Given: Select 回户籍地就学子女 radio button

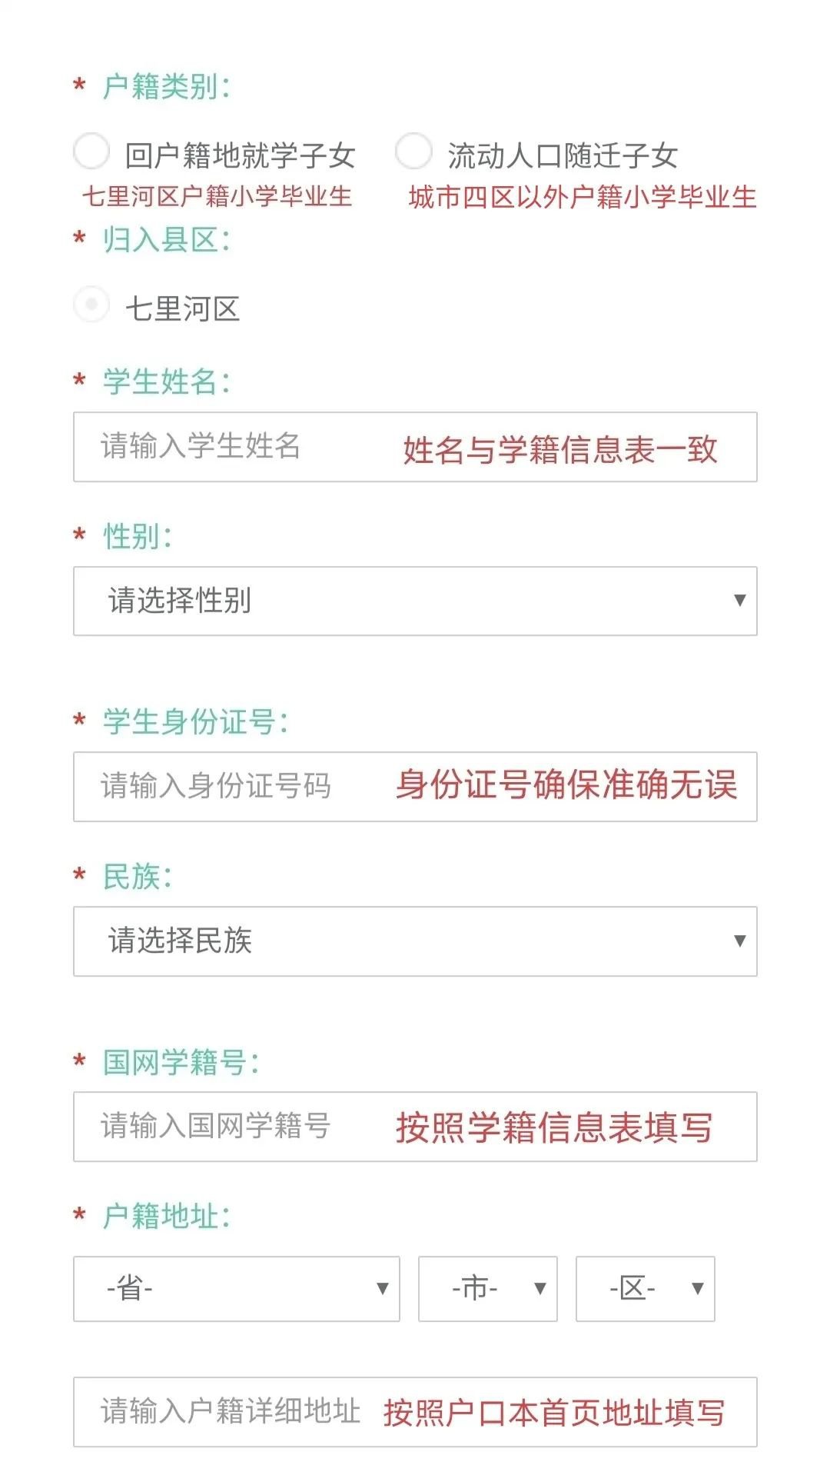Looking at the screenshot, I should [91, 151].
